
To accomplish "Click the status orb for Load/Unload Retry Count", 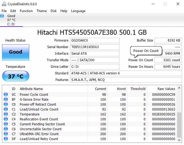I will pos(6,139).
